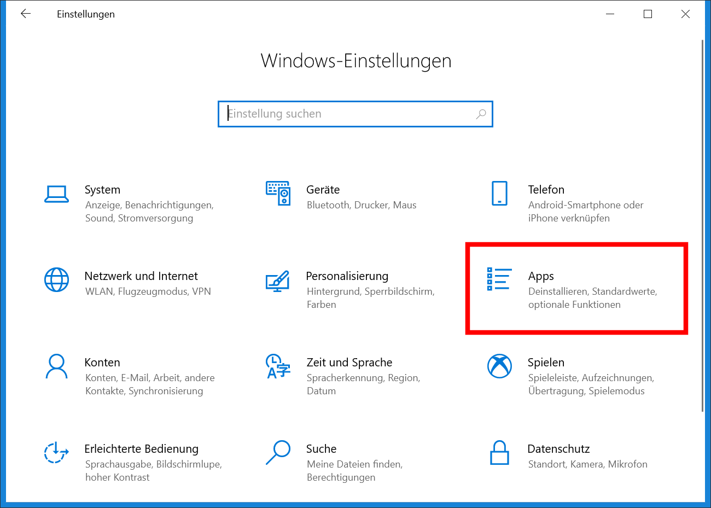Maximize the Einstellungen window
Viewport: 711px width, 508px height.
click(648, 14)
